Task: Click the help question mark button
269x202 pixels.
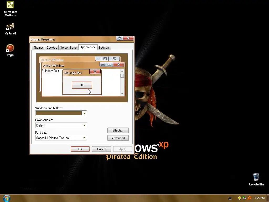Action: (x=120, y=38)
